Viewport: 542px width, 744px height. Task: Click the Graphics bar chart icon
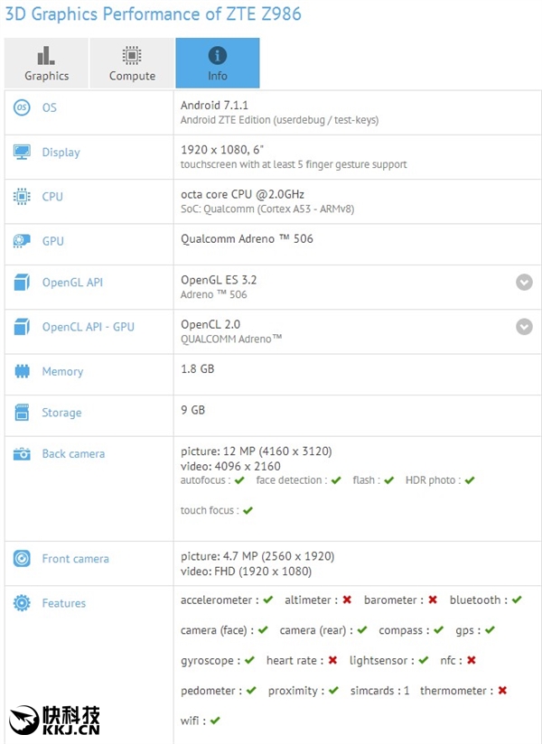point(46,55)
